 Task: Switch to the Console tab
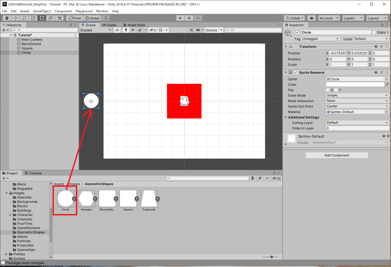coord(33,173)
